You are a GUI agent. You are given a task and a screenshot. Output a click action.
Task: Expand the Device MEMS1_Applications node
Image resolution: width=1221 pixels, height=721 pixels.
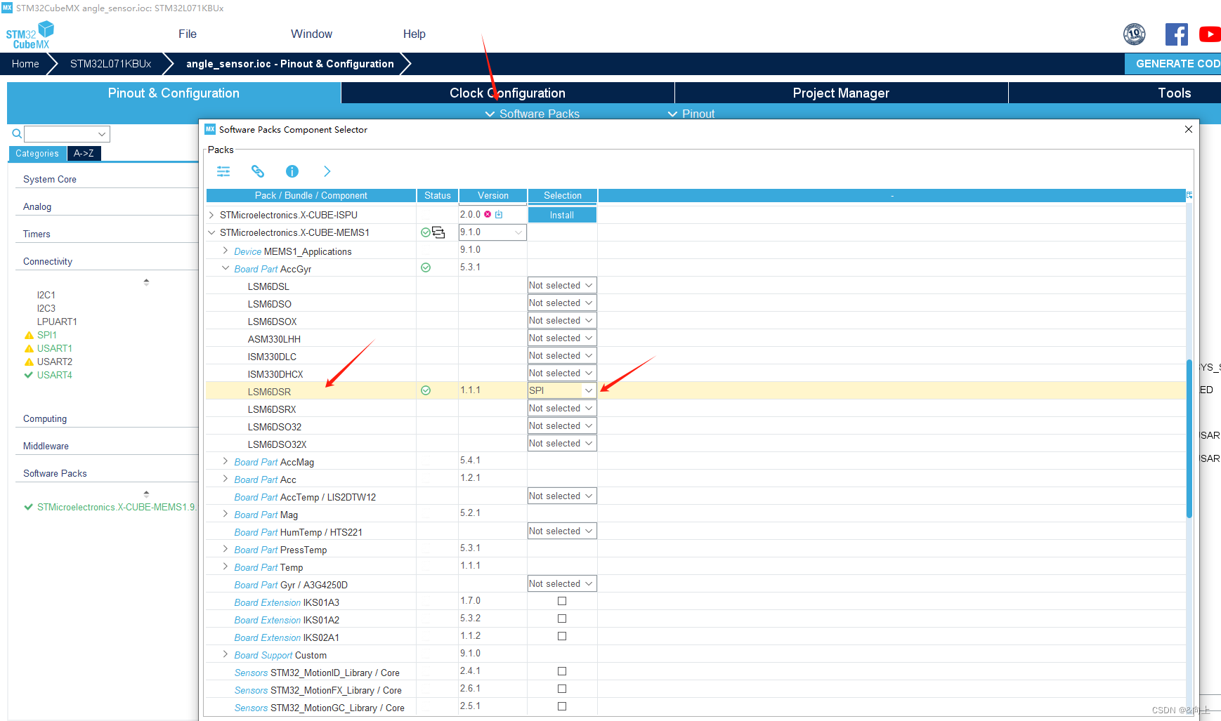pyautogui.click(x=226, y=251)
